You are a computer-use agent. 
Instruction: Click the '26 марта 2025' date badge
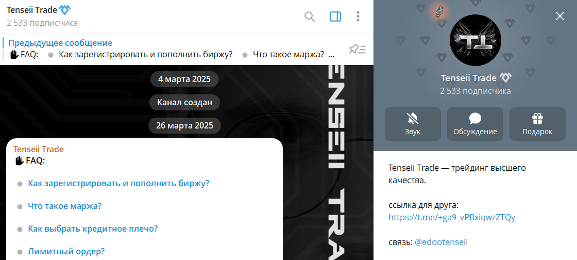click(x=184, y=125)
